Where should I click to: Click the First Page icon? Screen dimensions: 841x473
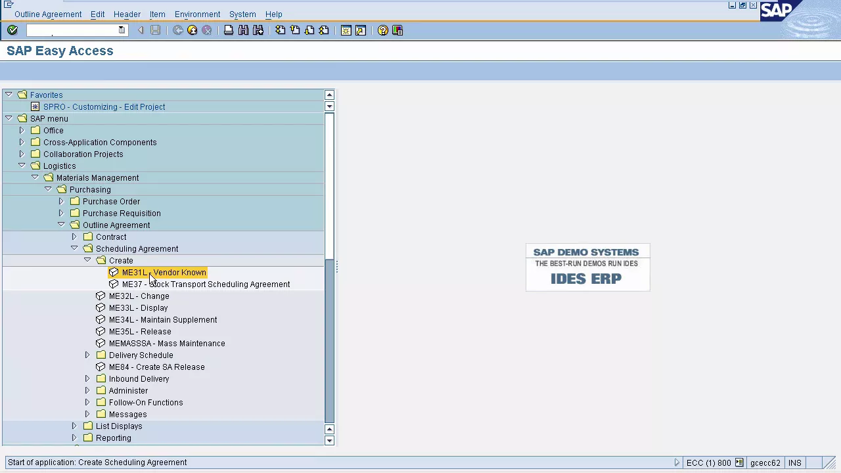tap(281, 30)
